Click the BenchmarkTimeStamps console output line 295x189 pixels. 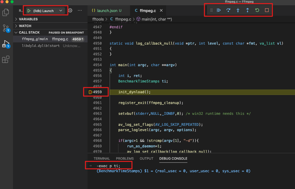coord(174,171)
